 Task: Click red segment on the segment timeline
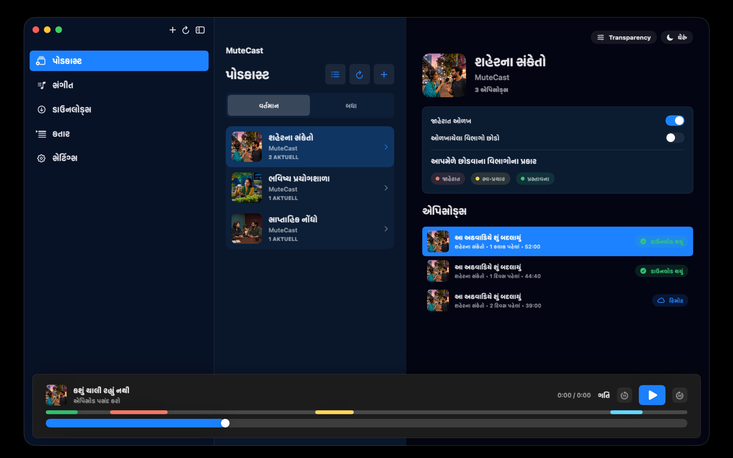(x=139, y=412)
